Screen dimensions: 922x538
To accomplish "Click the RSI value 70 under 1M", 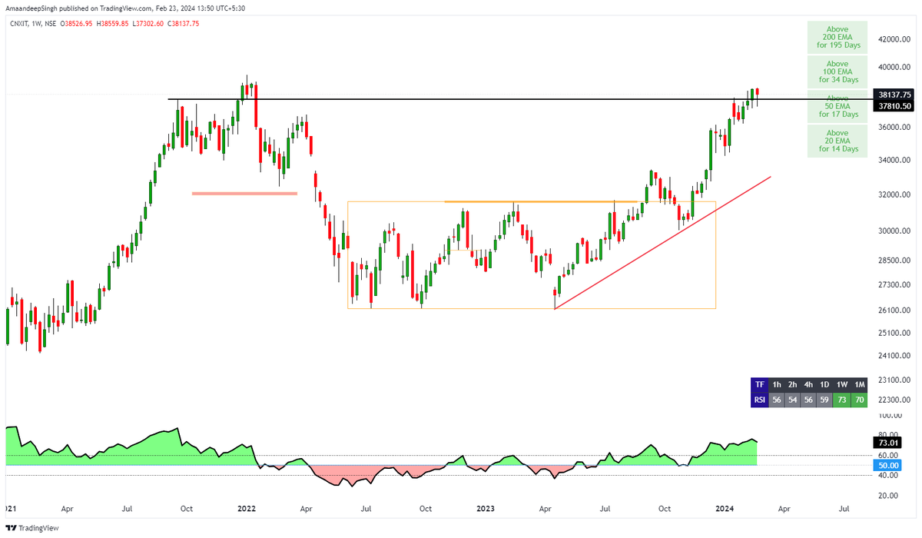I will pos(859,399).
